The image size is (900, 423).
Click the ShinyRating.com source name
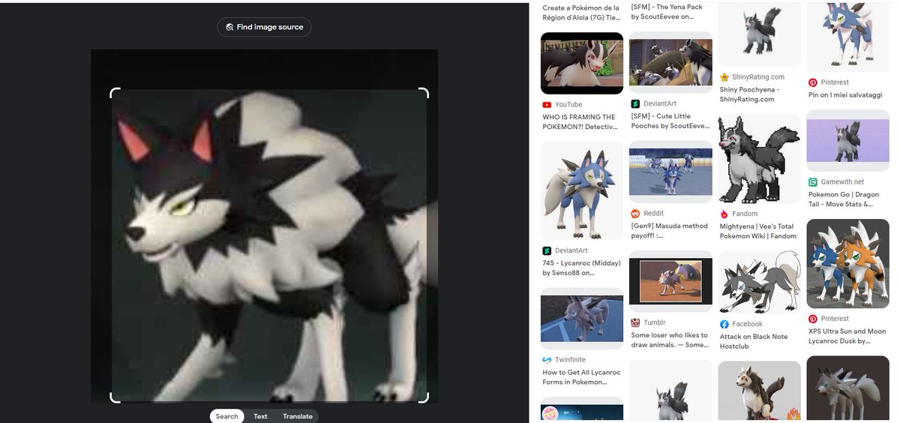point(758,77)
